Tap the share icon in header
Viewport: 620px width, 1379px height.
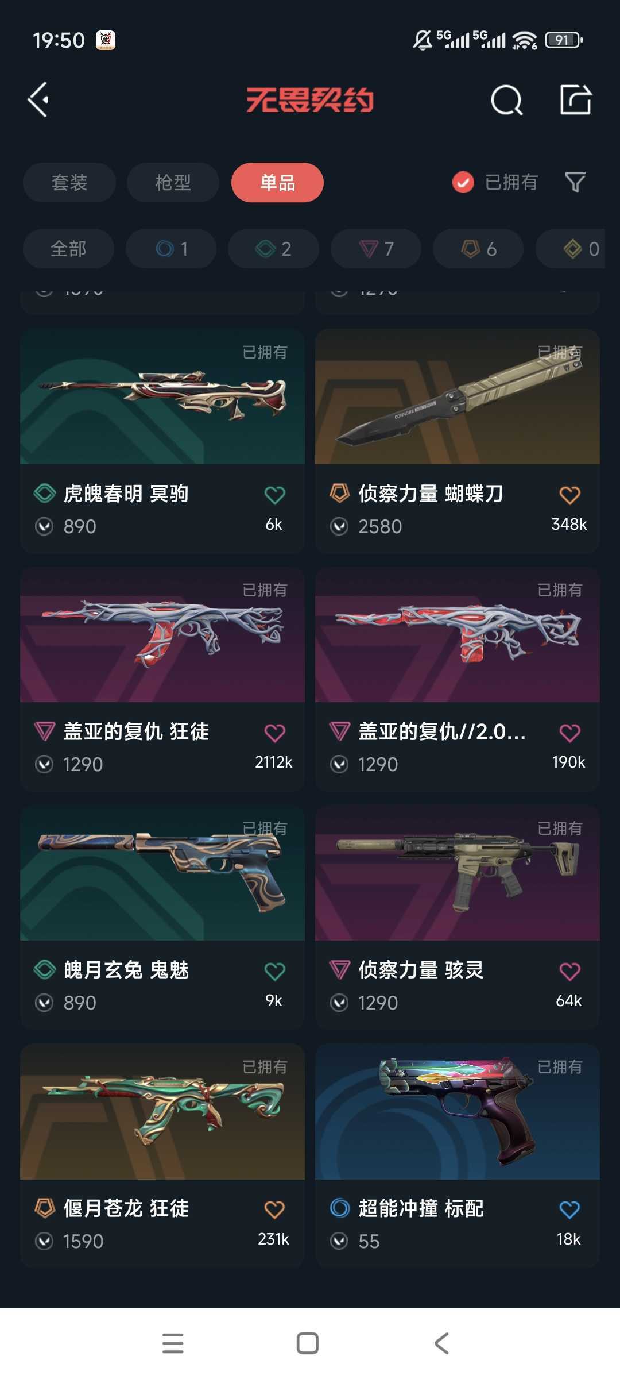(x=576, y=99)
